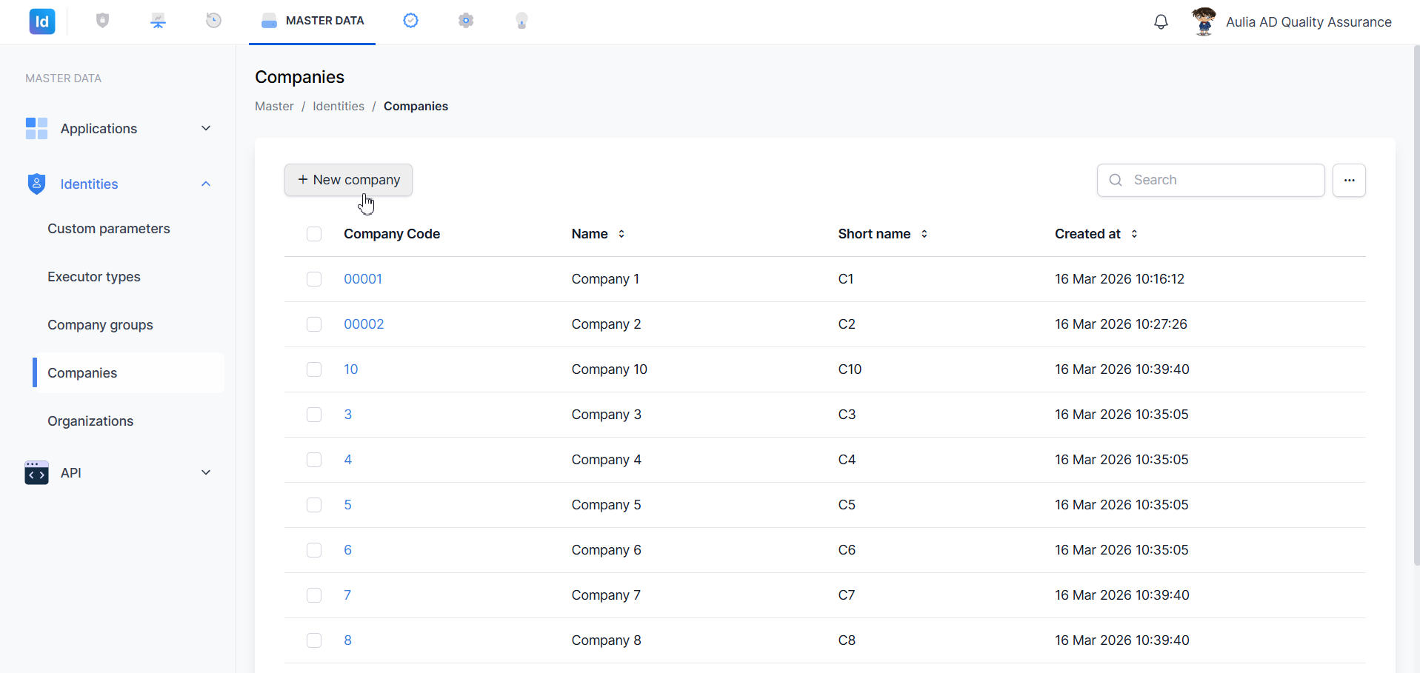Image resolution: width=1420 pixels, height=673 pixels.
Task: Click the Applications grid icon in sidebar
Action: coord(36,128)
